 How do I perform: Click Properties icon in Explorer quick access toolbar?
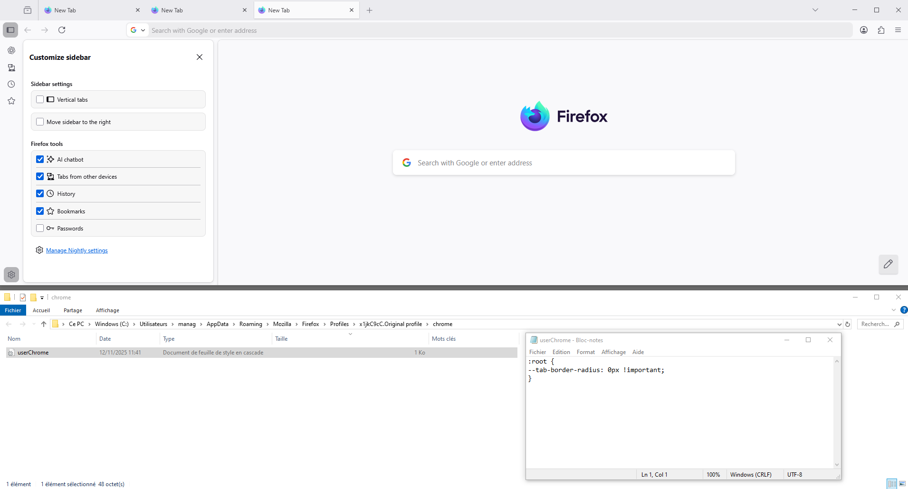tap(23, 297)
